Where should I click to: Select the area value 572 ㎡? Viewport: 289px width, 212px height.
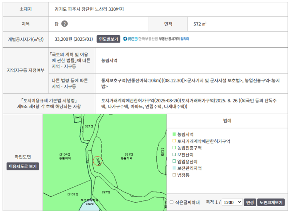pyautogui.click(x=200, y=24)
